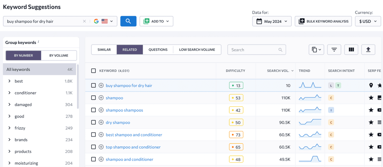Screen dimensions: 383x167
Task: Open 'best shampoo and conditioner' keyword link
Action: point(134,135)
